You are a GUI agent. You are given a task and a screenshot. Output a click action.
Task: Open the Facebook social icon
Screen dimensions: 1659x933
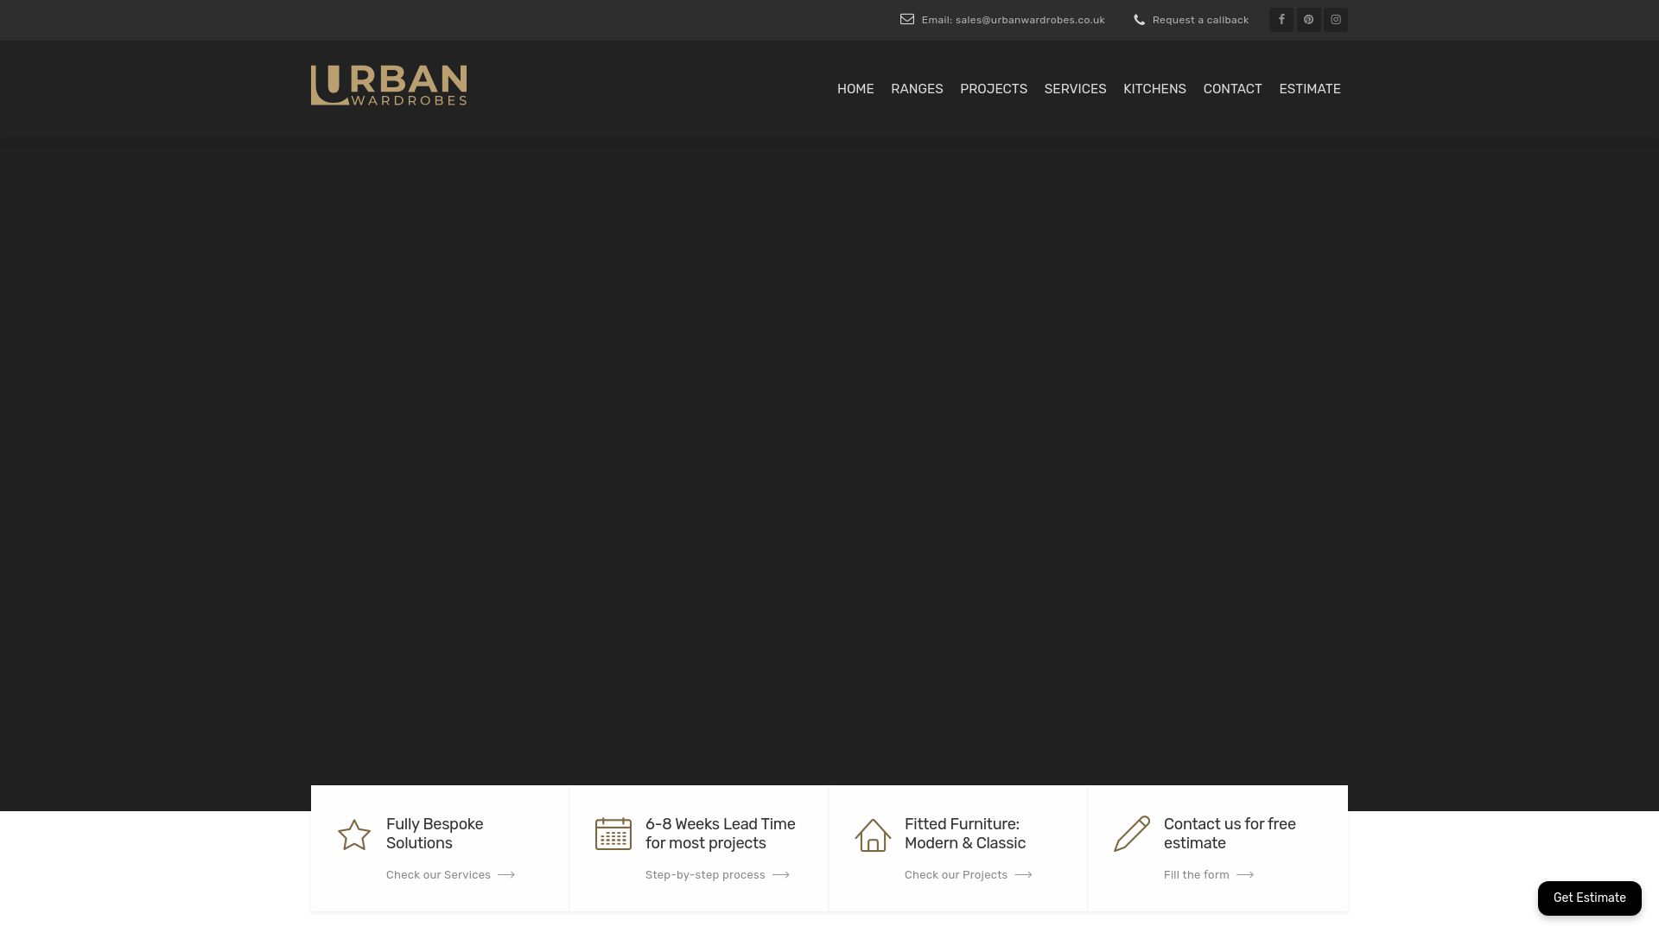(x=1281, y=20)
